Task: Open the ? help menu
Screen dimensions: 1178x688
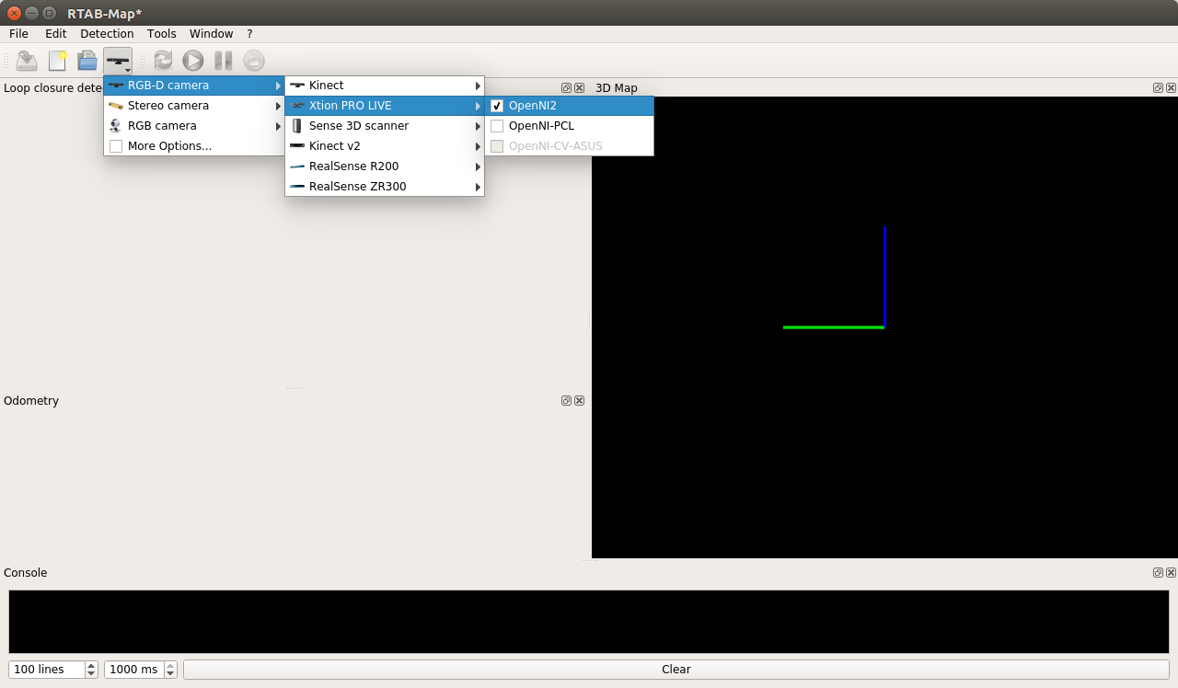Action: [x=249, y=33]
